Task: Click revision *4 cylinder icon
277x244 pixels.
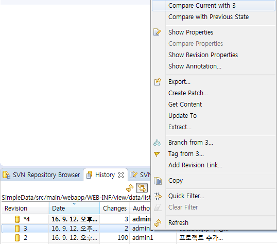Action: pyautogui.click(x=17, y=219)
